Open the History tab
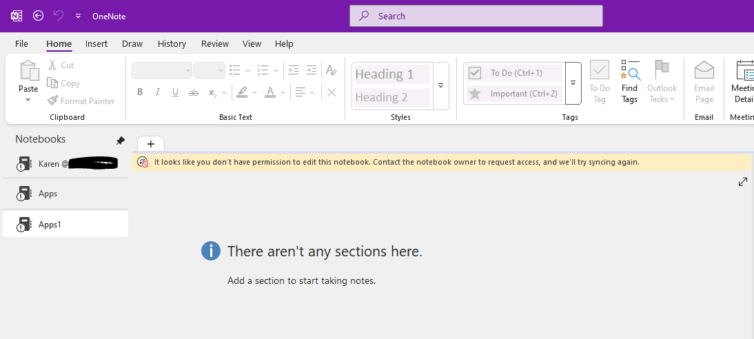Image resolution: width=754 pixels, height=339 pixels. 172,44
